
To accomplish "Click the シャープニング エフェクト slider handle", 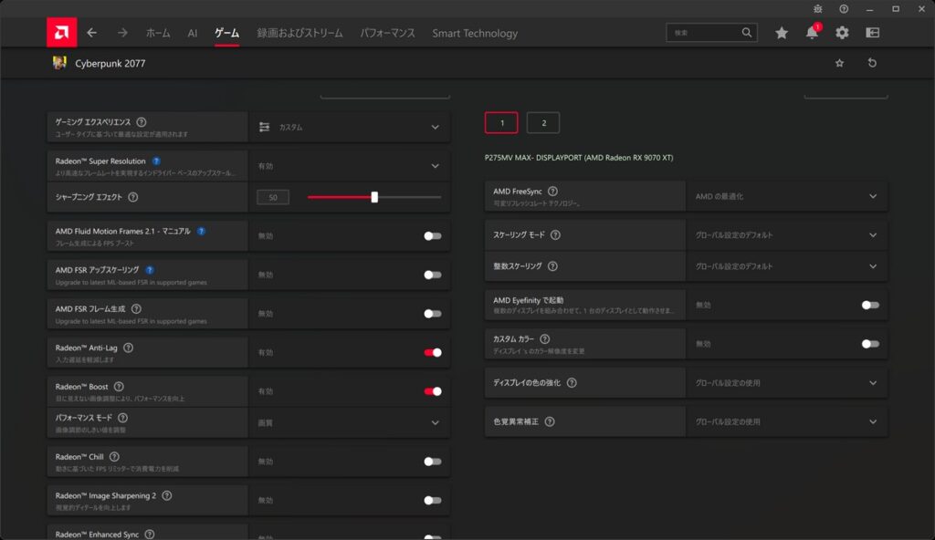I will tap(374, 197).
